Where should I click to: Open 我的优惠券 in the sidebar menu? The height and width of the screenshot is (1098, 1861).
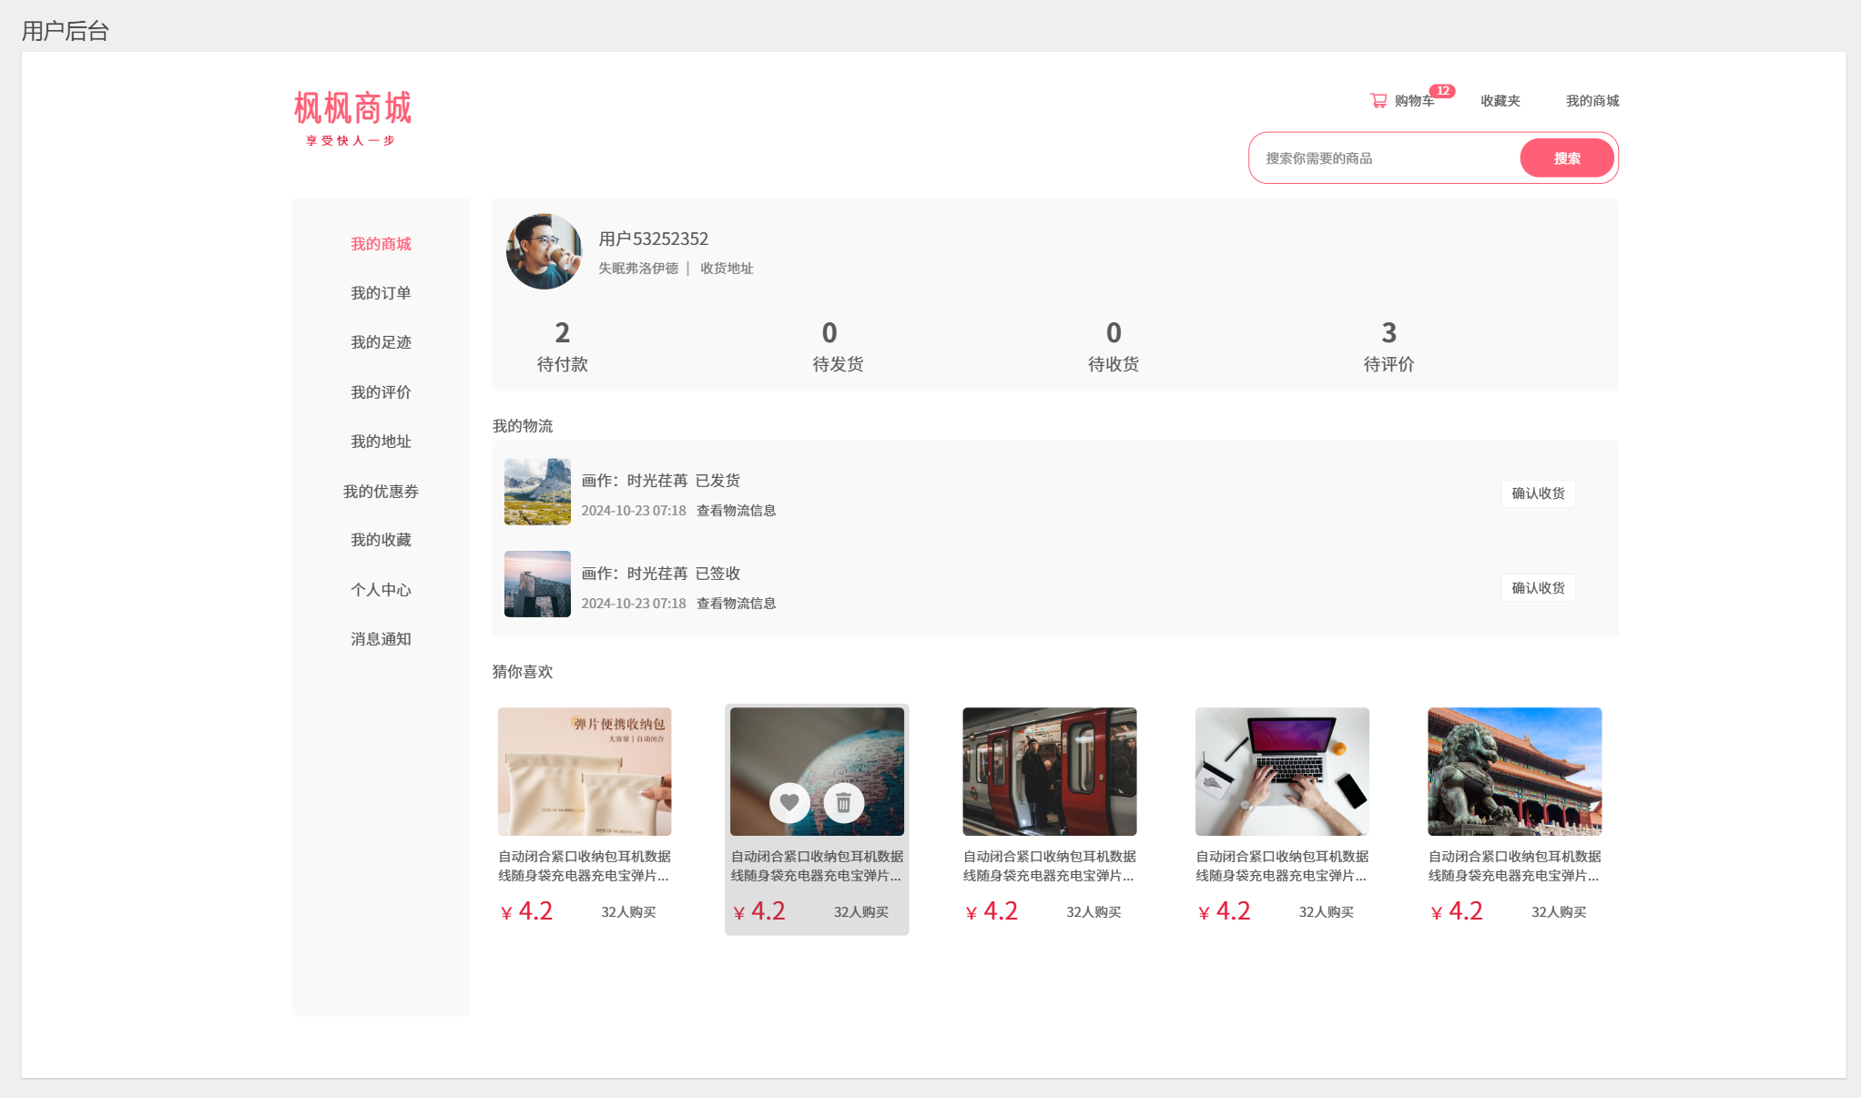click(381, 492)
